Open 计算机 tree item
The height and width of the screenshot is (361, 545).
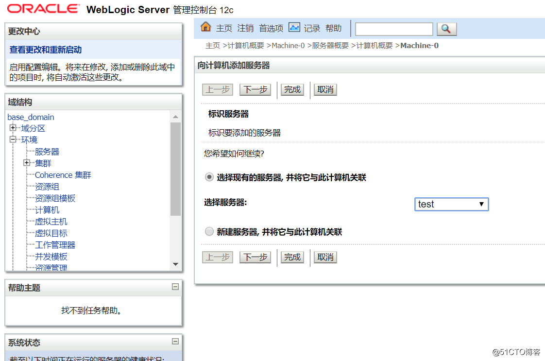(x=47, y=210)
